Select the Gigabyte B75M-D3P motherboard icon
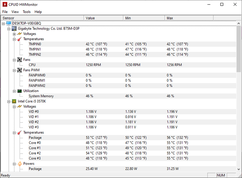242x178 pixels. click(x=14, y=28)
